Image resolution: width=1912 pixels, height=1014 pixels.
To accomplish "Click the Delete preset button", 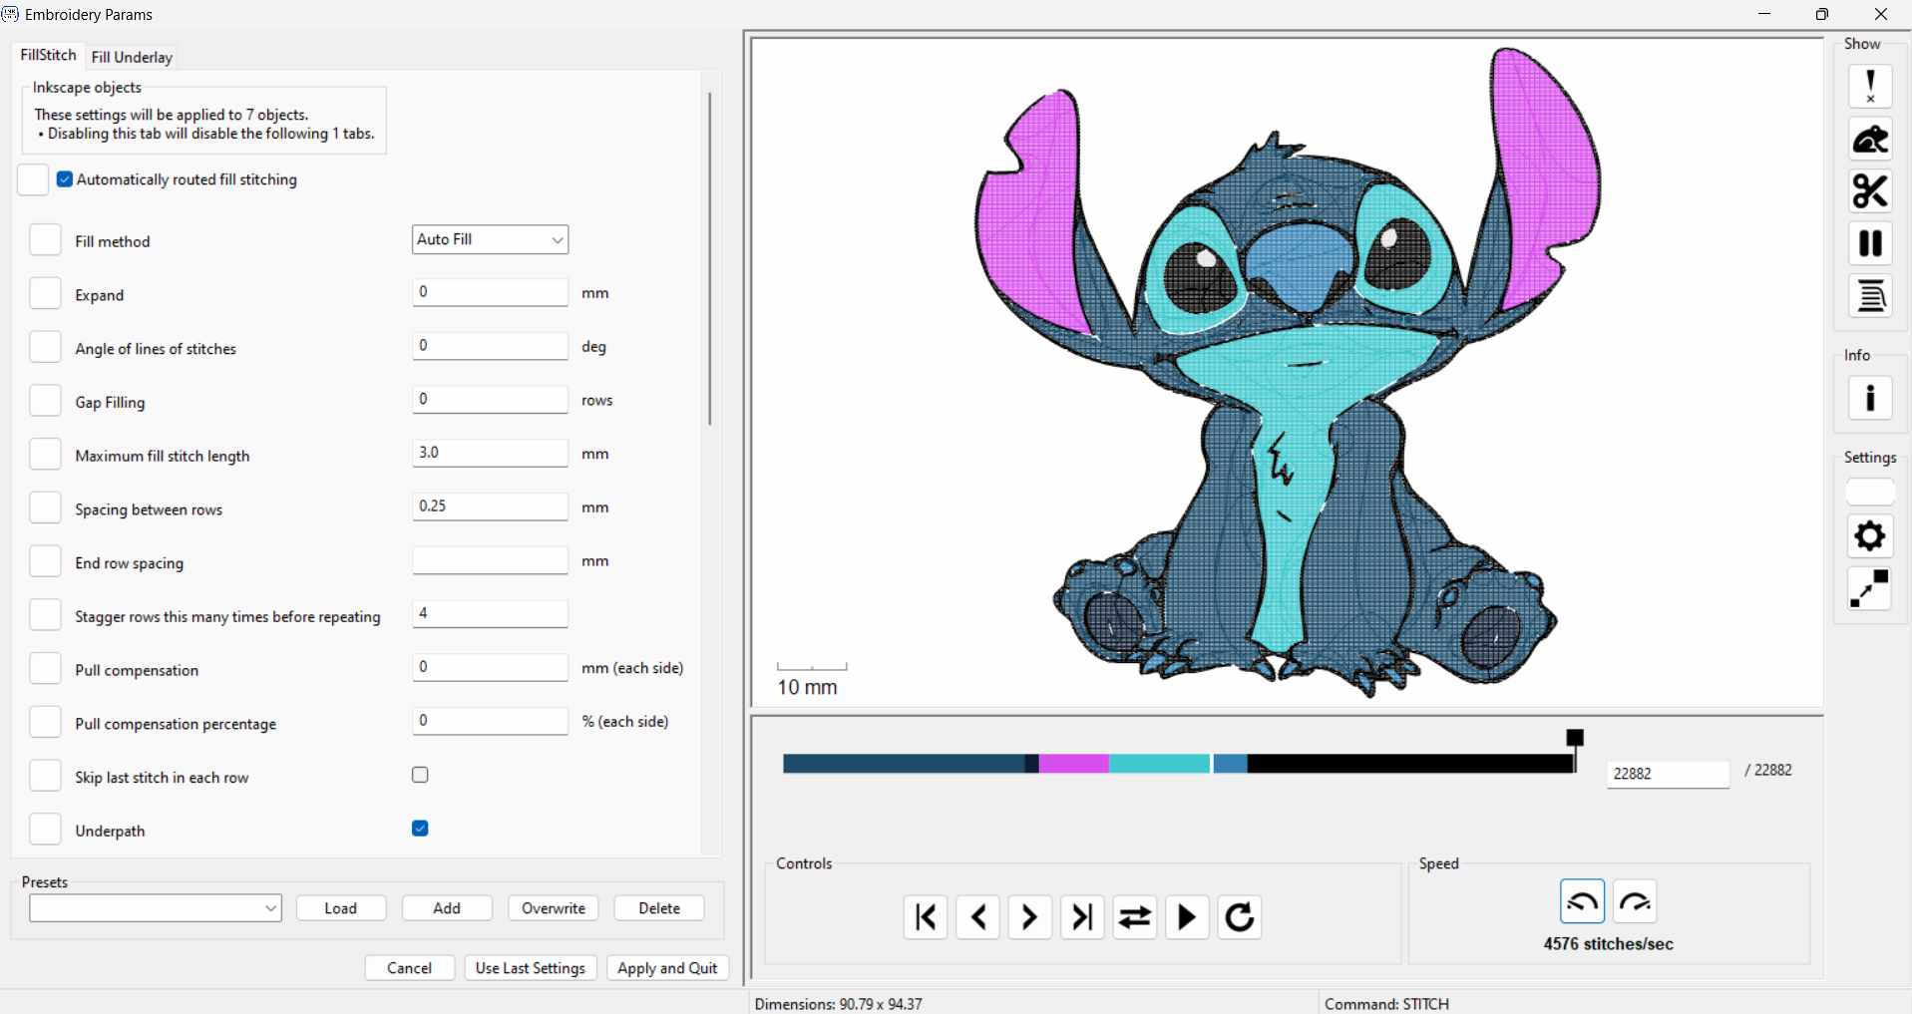I will pos(659,908).
